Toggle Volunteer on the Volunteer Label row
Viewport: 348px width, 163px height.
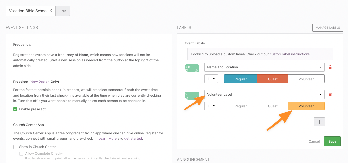click(x=306, y=106)
